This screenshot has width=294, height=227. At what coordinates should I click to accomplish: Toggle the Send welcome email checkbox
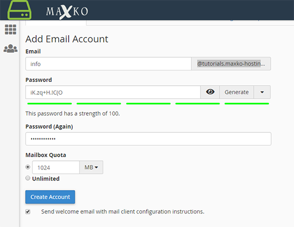pyautogui.click(x=28, y=212)
